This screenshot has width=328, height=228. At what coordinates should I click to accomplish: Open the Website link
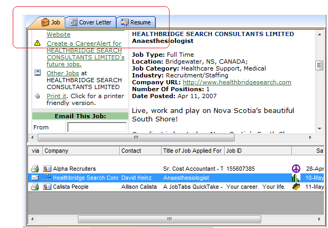(x=59, y=34)
